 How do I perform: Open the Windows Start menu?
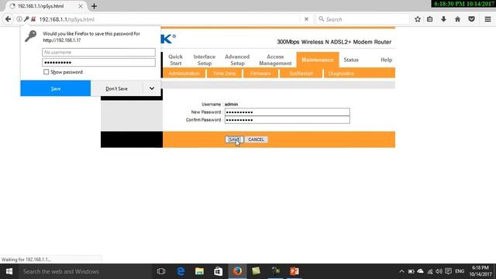click(9, 271)
